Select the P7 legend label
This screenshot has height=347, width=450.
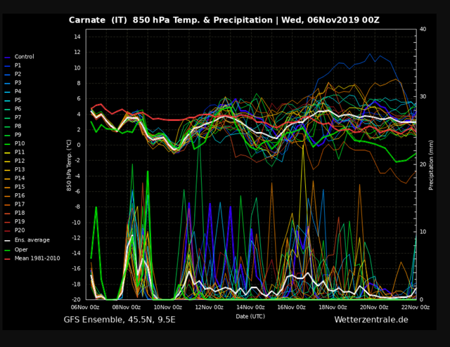(18, 117)
